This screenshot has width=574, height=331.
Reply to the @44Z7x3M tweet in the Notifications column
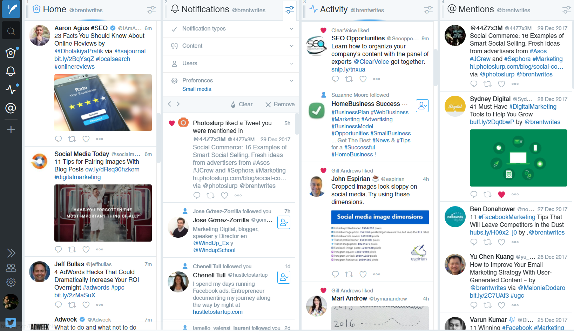[x=197, y=195]
